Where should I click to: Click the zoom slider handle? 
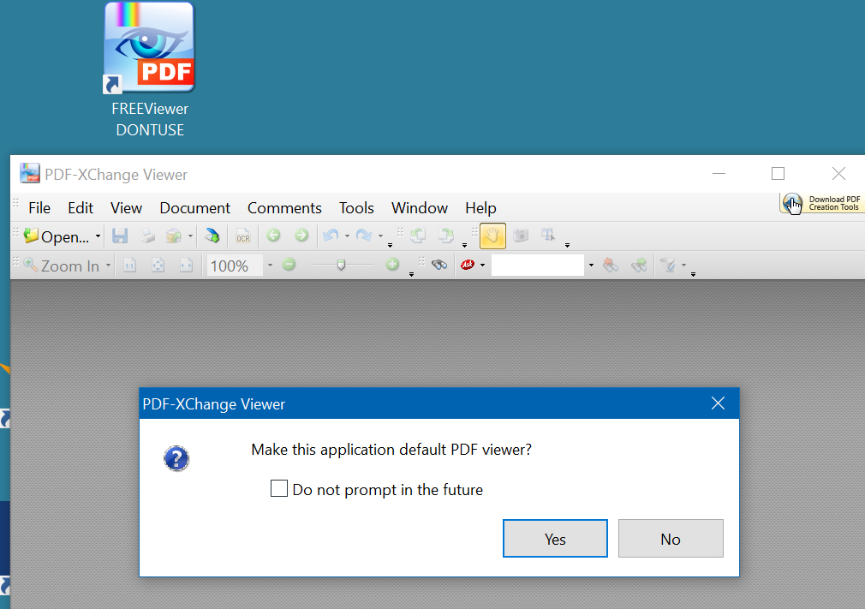click(x=341, y=266)
